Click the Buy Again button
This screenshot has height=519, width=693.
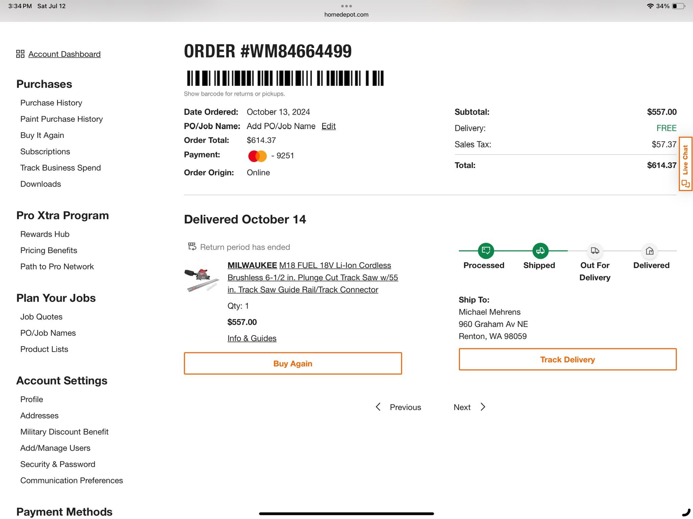293,363
